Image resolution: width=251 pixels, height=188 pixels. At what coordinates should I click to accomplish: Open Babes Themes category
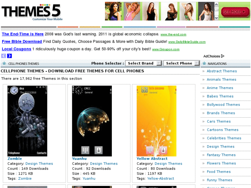click(220, 96)
